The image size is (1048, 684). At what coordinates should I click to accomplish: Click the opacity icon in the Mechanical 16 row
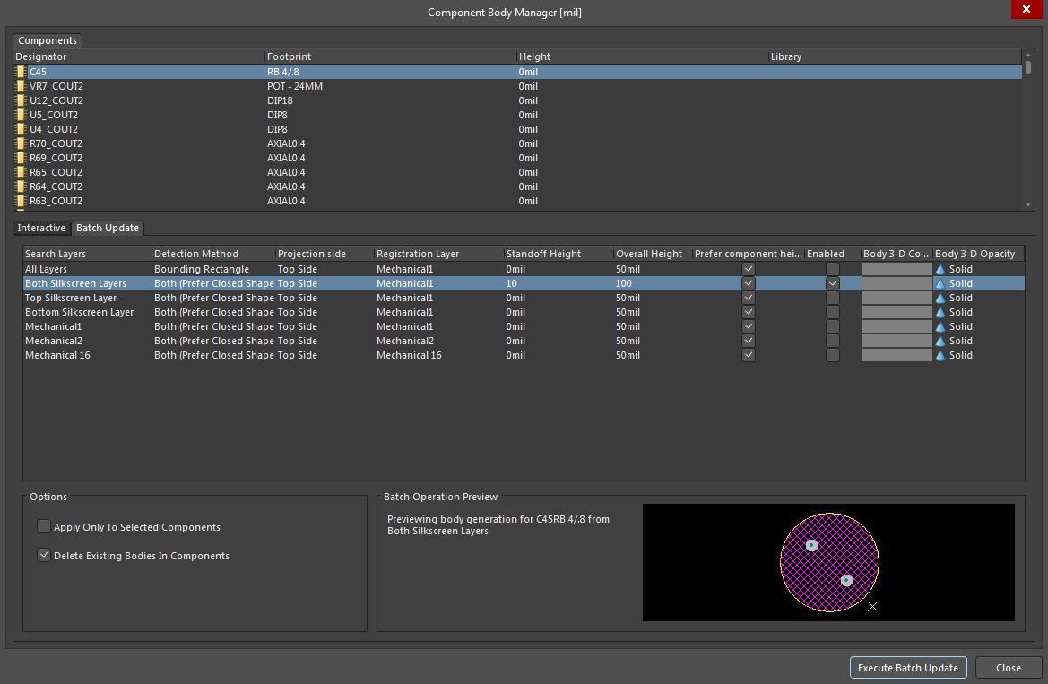[940, 355]
